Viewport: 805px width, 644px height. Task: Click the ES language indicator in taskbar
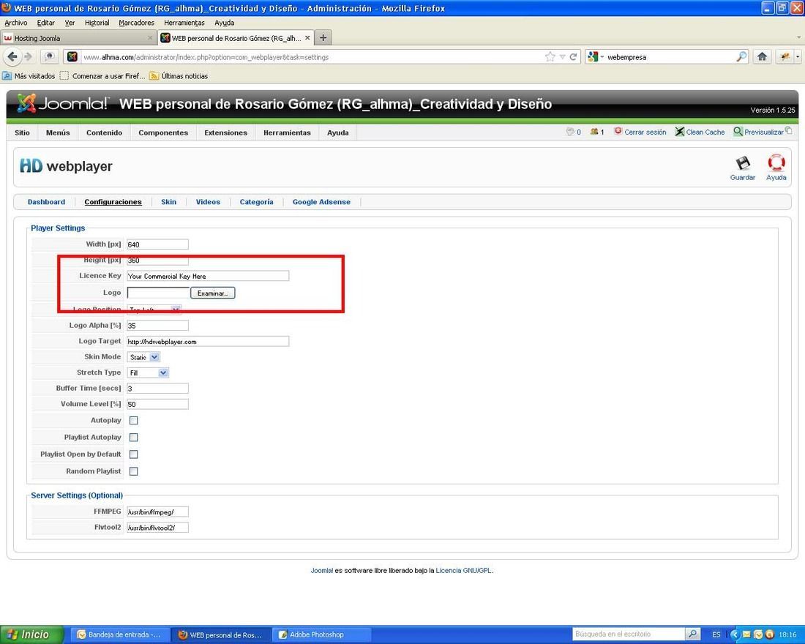click(x=716, y=634)
